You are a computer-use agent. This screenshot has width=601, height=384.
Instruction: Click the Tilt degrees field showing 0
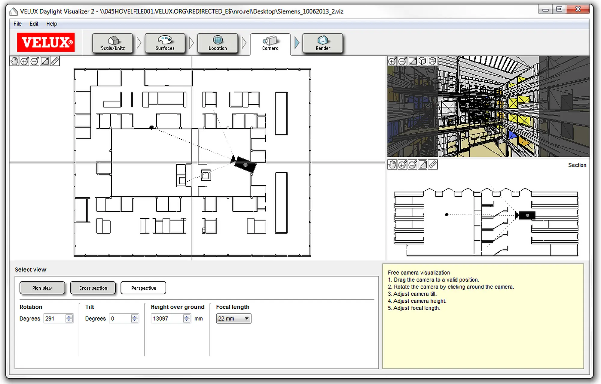pyautogui.click(x=121, y=318)
